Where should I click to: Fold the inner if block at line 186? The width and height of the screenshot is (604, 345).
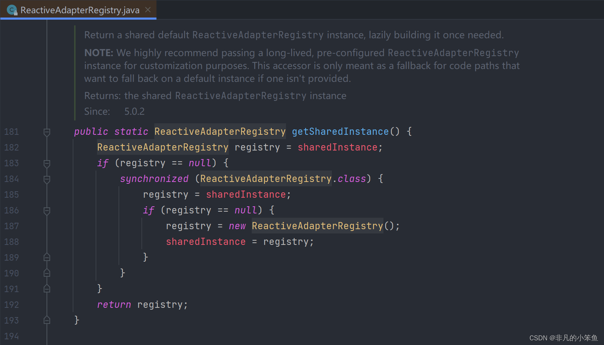click(47, 211)
